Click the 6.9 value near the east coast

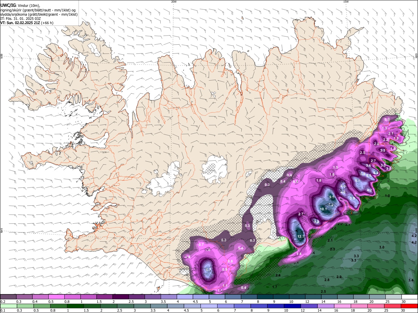[376, 173]
